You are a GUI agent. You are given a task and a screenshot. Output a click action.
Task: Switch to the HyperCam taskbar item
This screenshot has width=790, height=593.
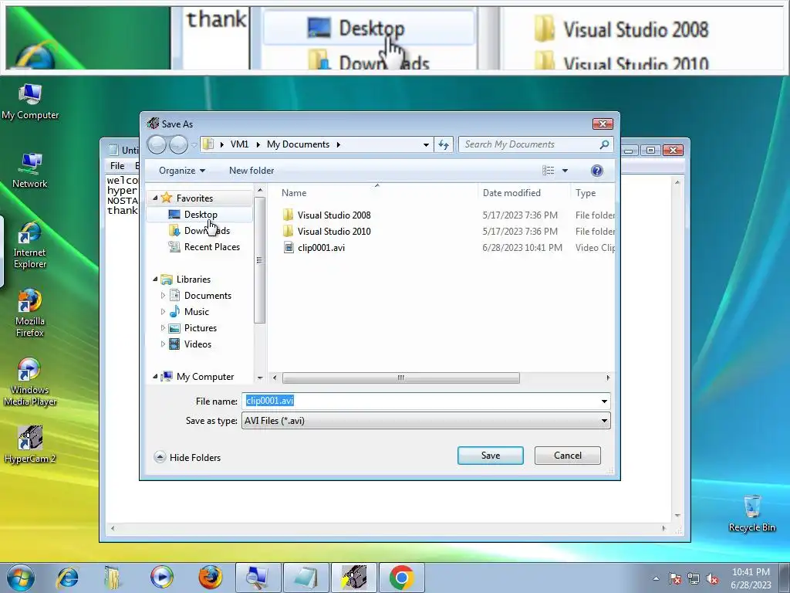(354, 578)
